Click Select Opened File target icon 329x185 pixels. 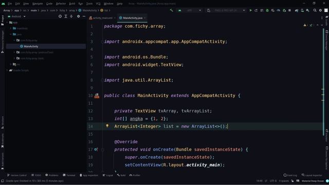click(x=60, y=16)
